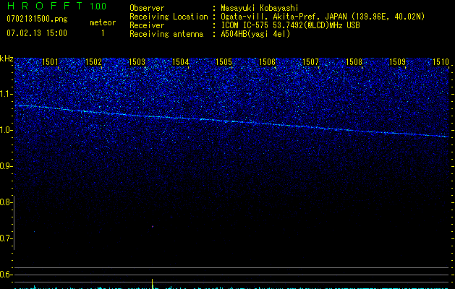Click the yellow spike in bottom power graph

click(153, 284)
